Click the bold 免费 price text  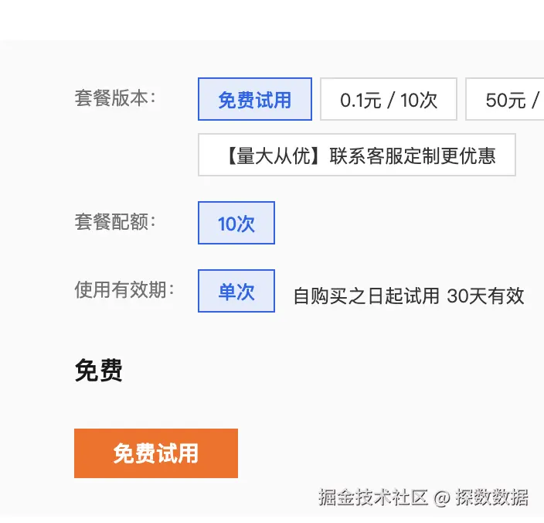pos(98,371)
